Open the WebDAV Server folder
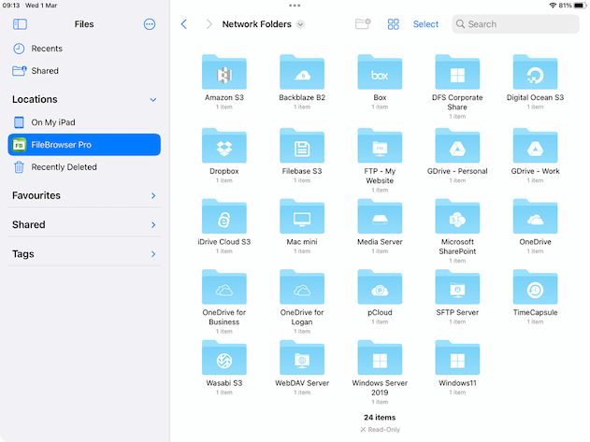The image size is (590, 442). (x=302, y=358)
